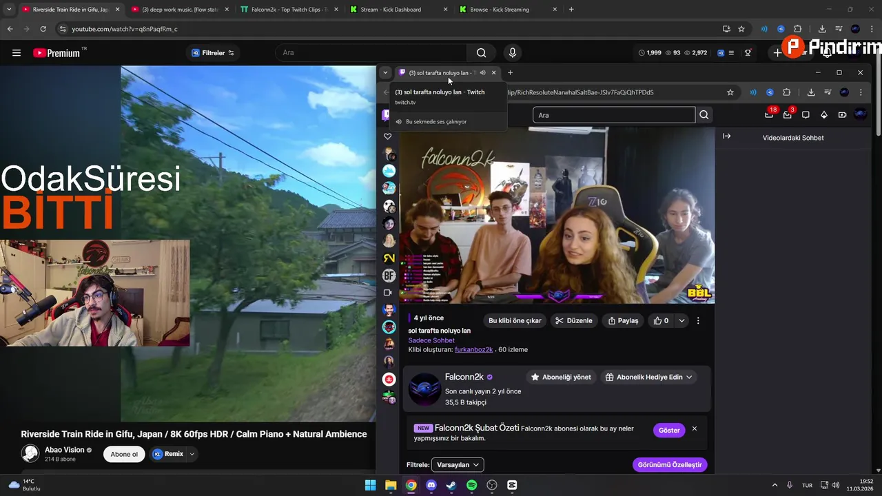
Task: Install app icon in YouTube address bar
Action: tap(726, 29)
